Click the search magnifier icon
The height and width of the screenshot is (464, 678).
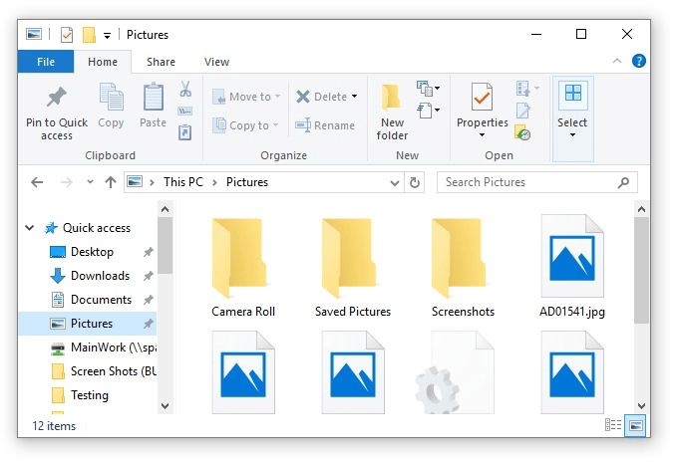[623, 182]
